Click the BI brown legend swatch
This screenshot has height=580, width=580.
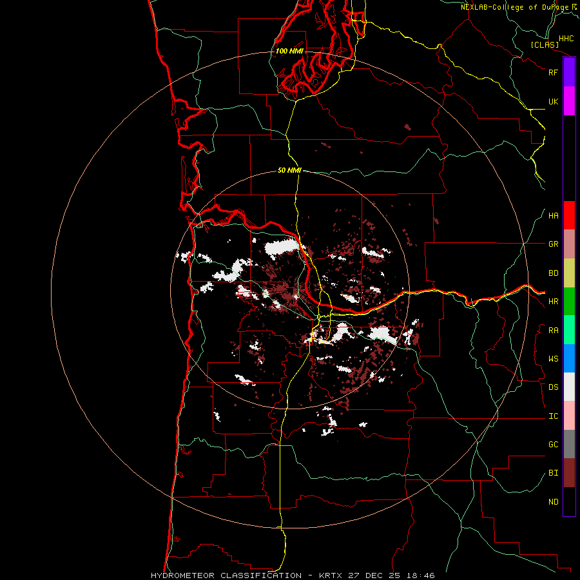point(569,473)
